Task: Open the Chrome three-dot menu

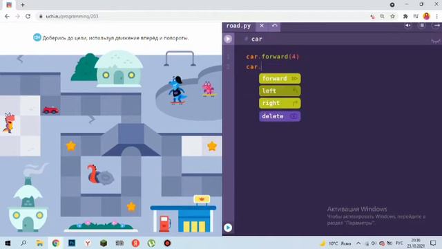Action: click(x=436, y=17)
